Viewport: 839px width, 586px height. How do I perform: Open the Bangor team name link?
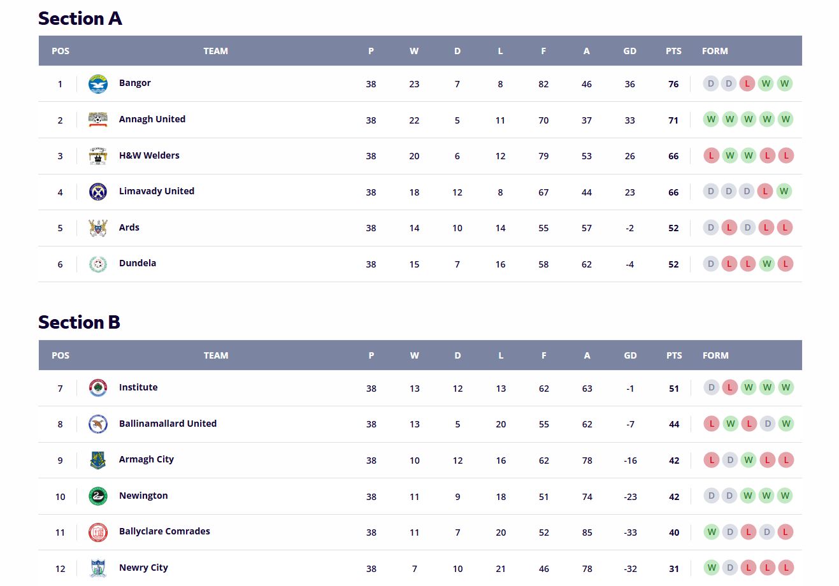[135, 83]
